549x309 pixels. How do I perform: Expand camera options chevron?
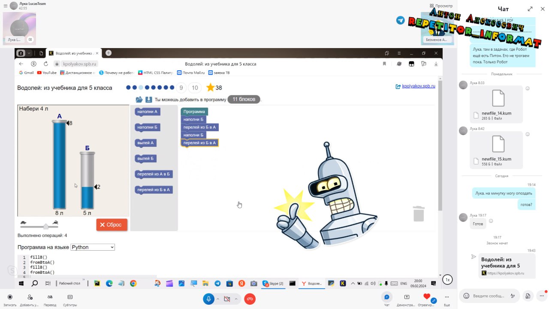pos(236,299)
